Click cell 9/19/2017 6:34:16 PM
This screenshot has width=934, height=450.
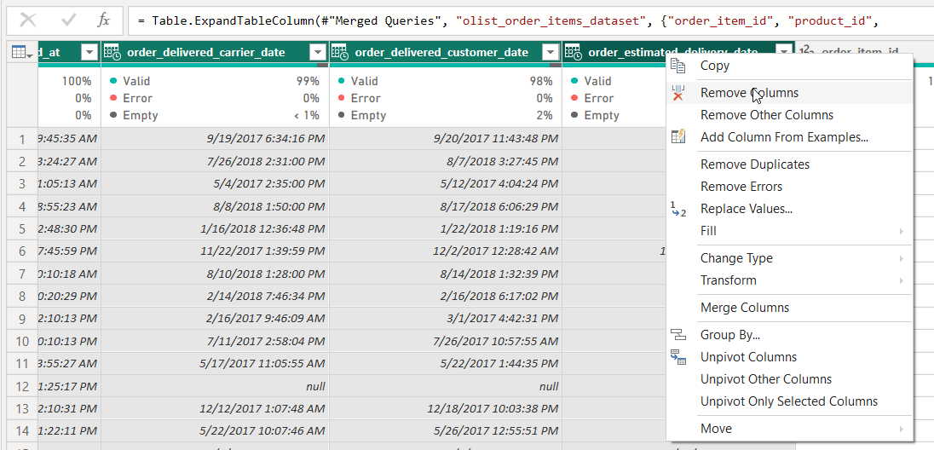pos(215,139)
